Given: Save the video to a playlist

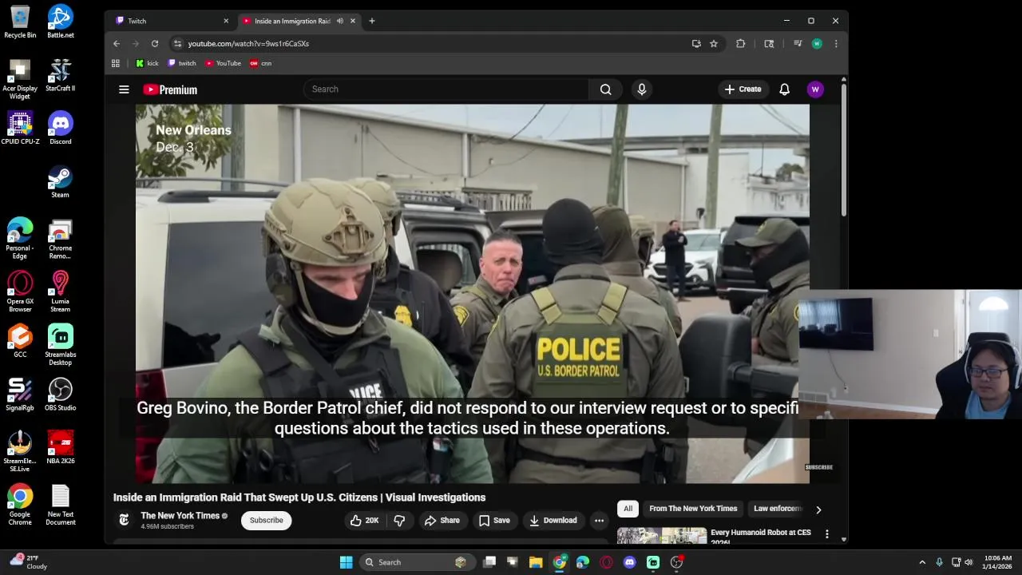Looking at the screenshot, I should click(494, 521).
